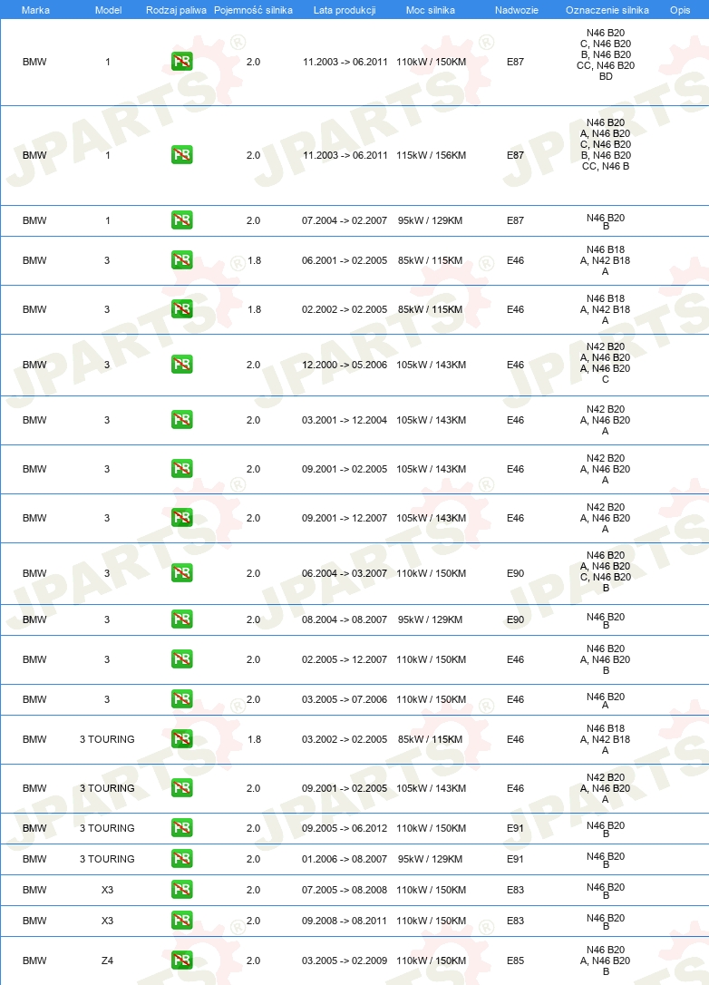Viewport: 709px width, 985px height.
Task: Click the fuel icon for row dated 07.2004 -> 02.2007
Action: [x=182, y=219]
